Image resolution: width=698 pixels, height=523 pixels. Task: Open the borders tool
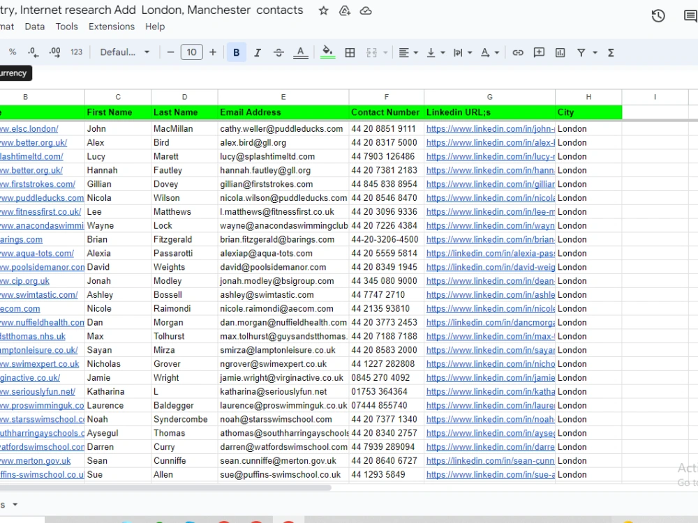(350, 52)
